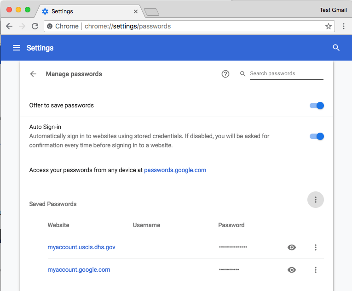Screen dimensions: 352x291
Task: Select the Settings browser tab
Action: tap(90, 11)
